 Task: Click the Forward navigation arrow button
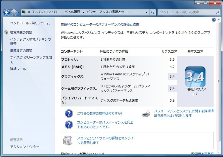[14, 12]
